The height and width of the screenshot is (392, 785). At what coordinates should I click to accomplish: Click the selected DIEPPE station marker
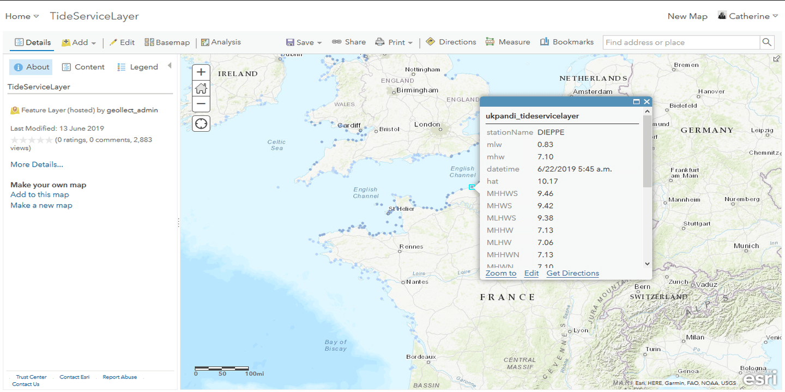tap(472, 187)
